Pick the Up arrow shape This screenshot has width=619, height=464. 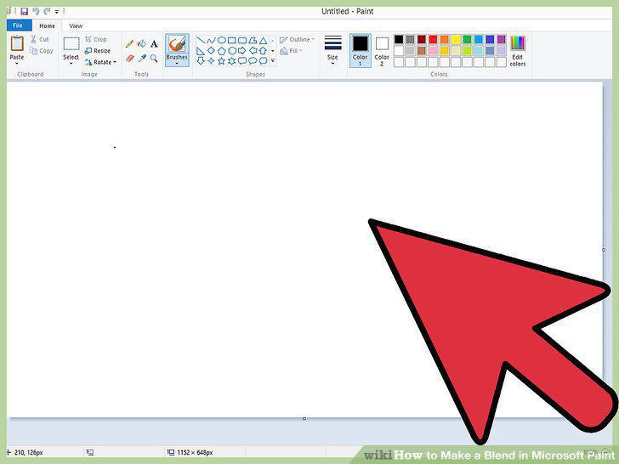click(263, 51)
